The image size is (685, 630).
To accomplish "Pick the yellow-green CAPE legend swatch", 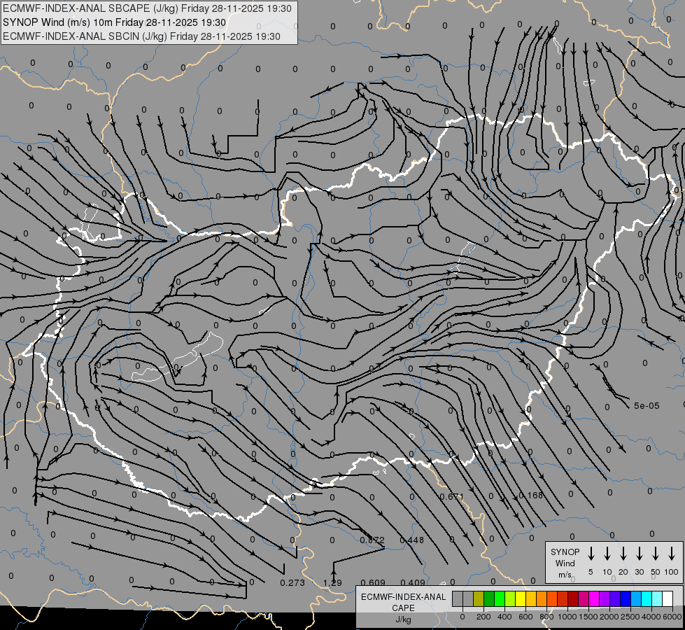I will (x=510, y=598).
